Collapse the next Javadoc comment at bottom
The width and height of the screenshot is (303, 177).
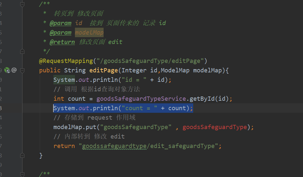pyautogui.click(x=22, y=174)
